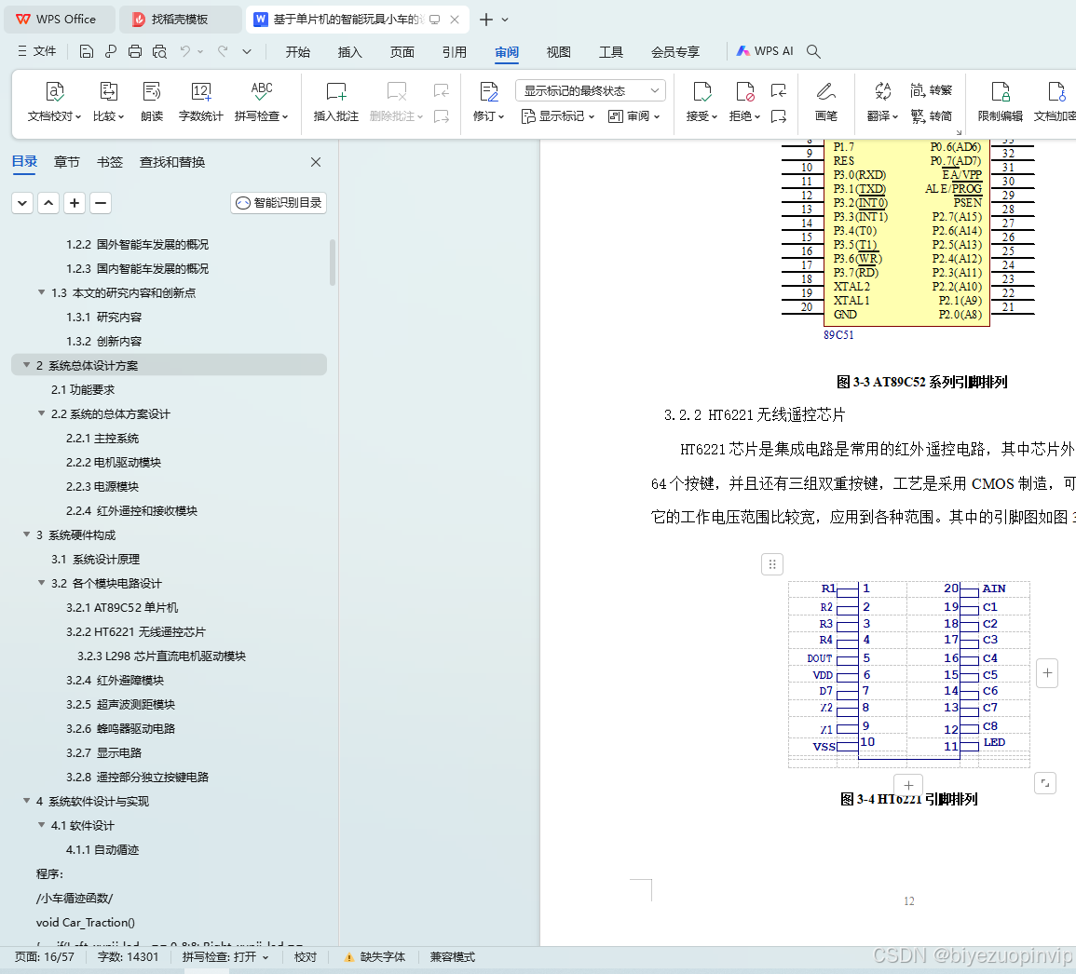Add a row with plus below table
The width and height of the screenshot is (1076, 974).
coord(908,785)
